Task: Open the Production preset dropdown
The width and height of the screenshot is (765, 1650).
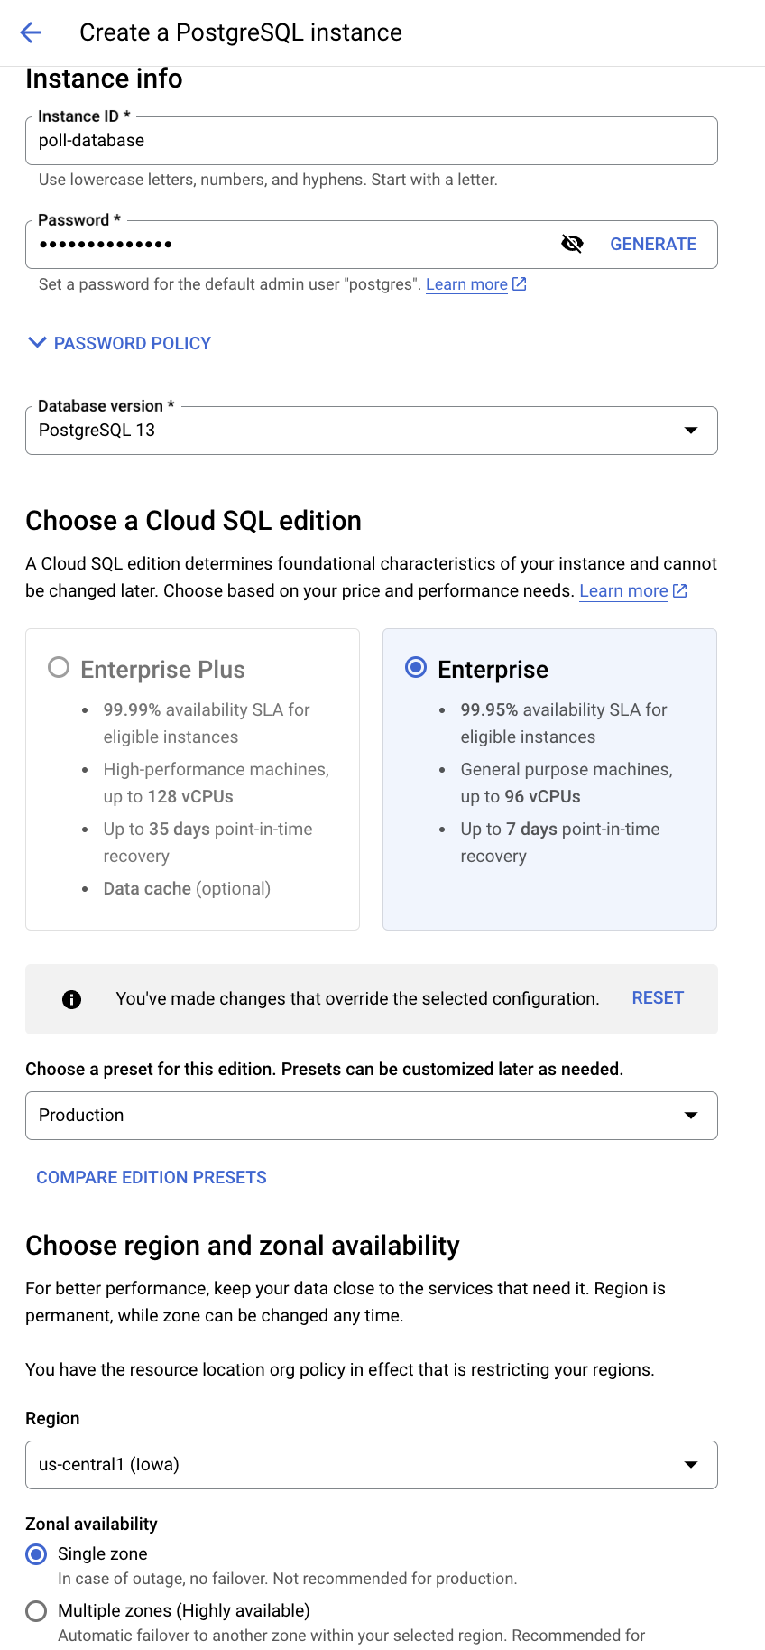Action: (x=372, y=1116)
